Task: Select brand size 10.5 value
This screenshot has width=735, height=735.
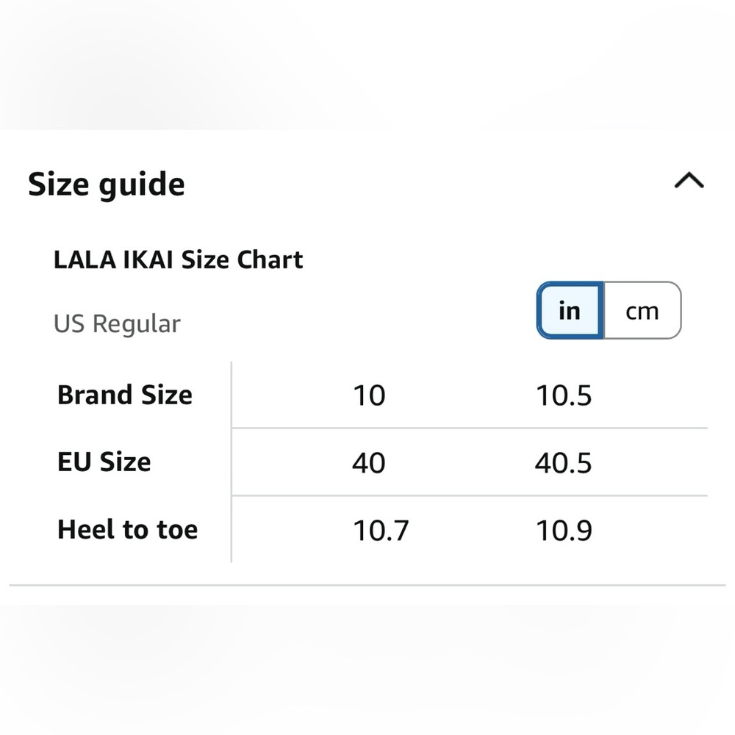Action: coord(564,395)
